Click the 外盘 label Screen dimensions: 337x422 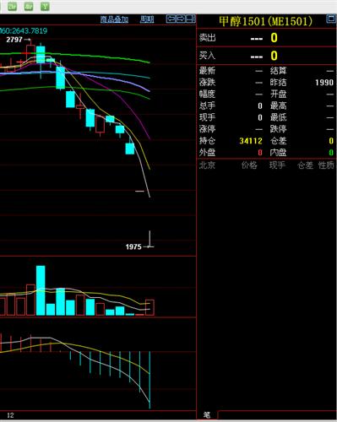[207, 153]
